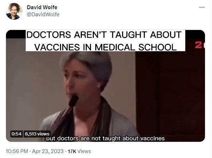212x158 pixels.
Task: Click the 'VACCINES IN MEDICAL SCHOOL' headline line
Action: pos(105,47)
